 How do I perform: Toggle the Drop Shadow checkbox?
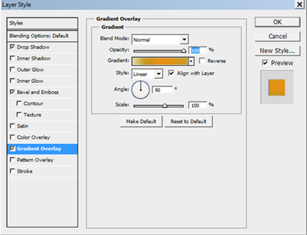point(12,47)
